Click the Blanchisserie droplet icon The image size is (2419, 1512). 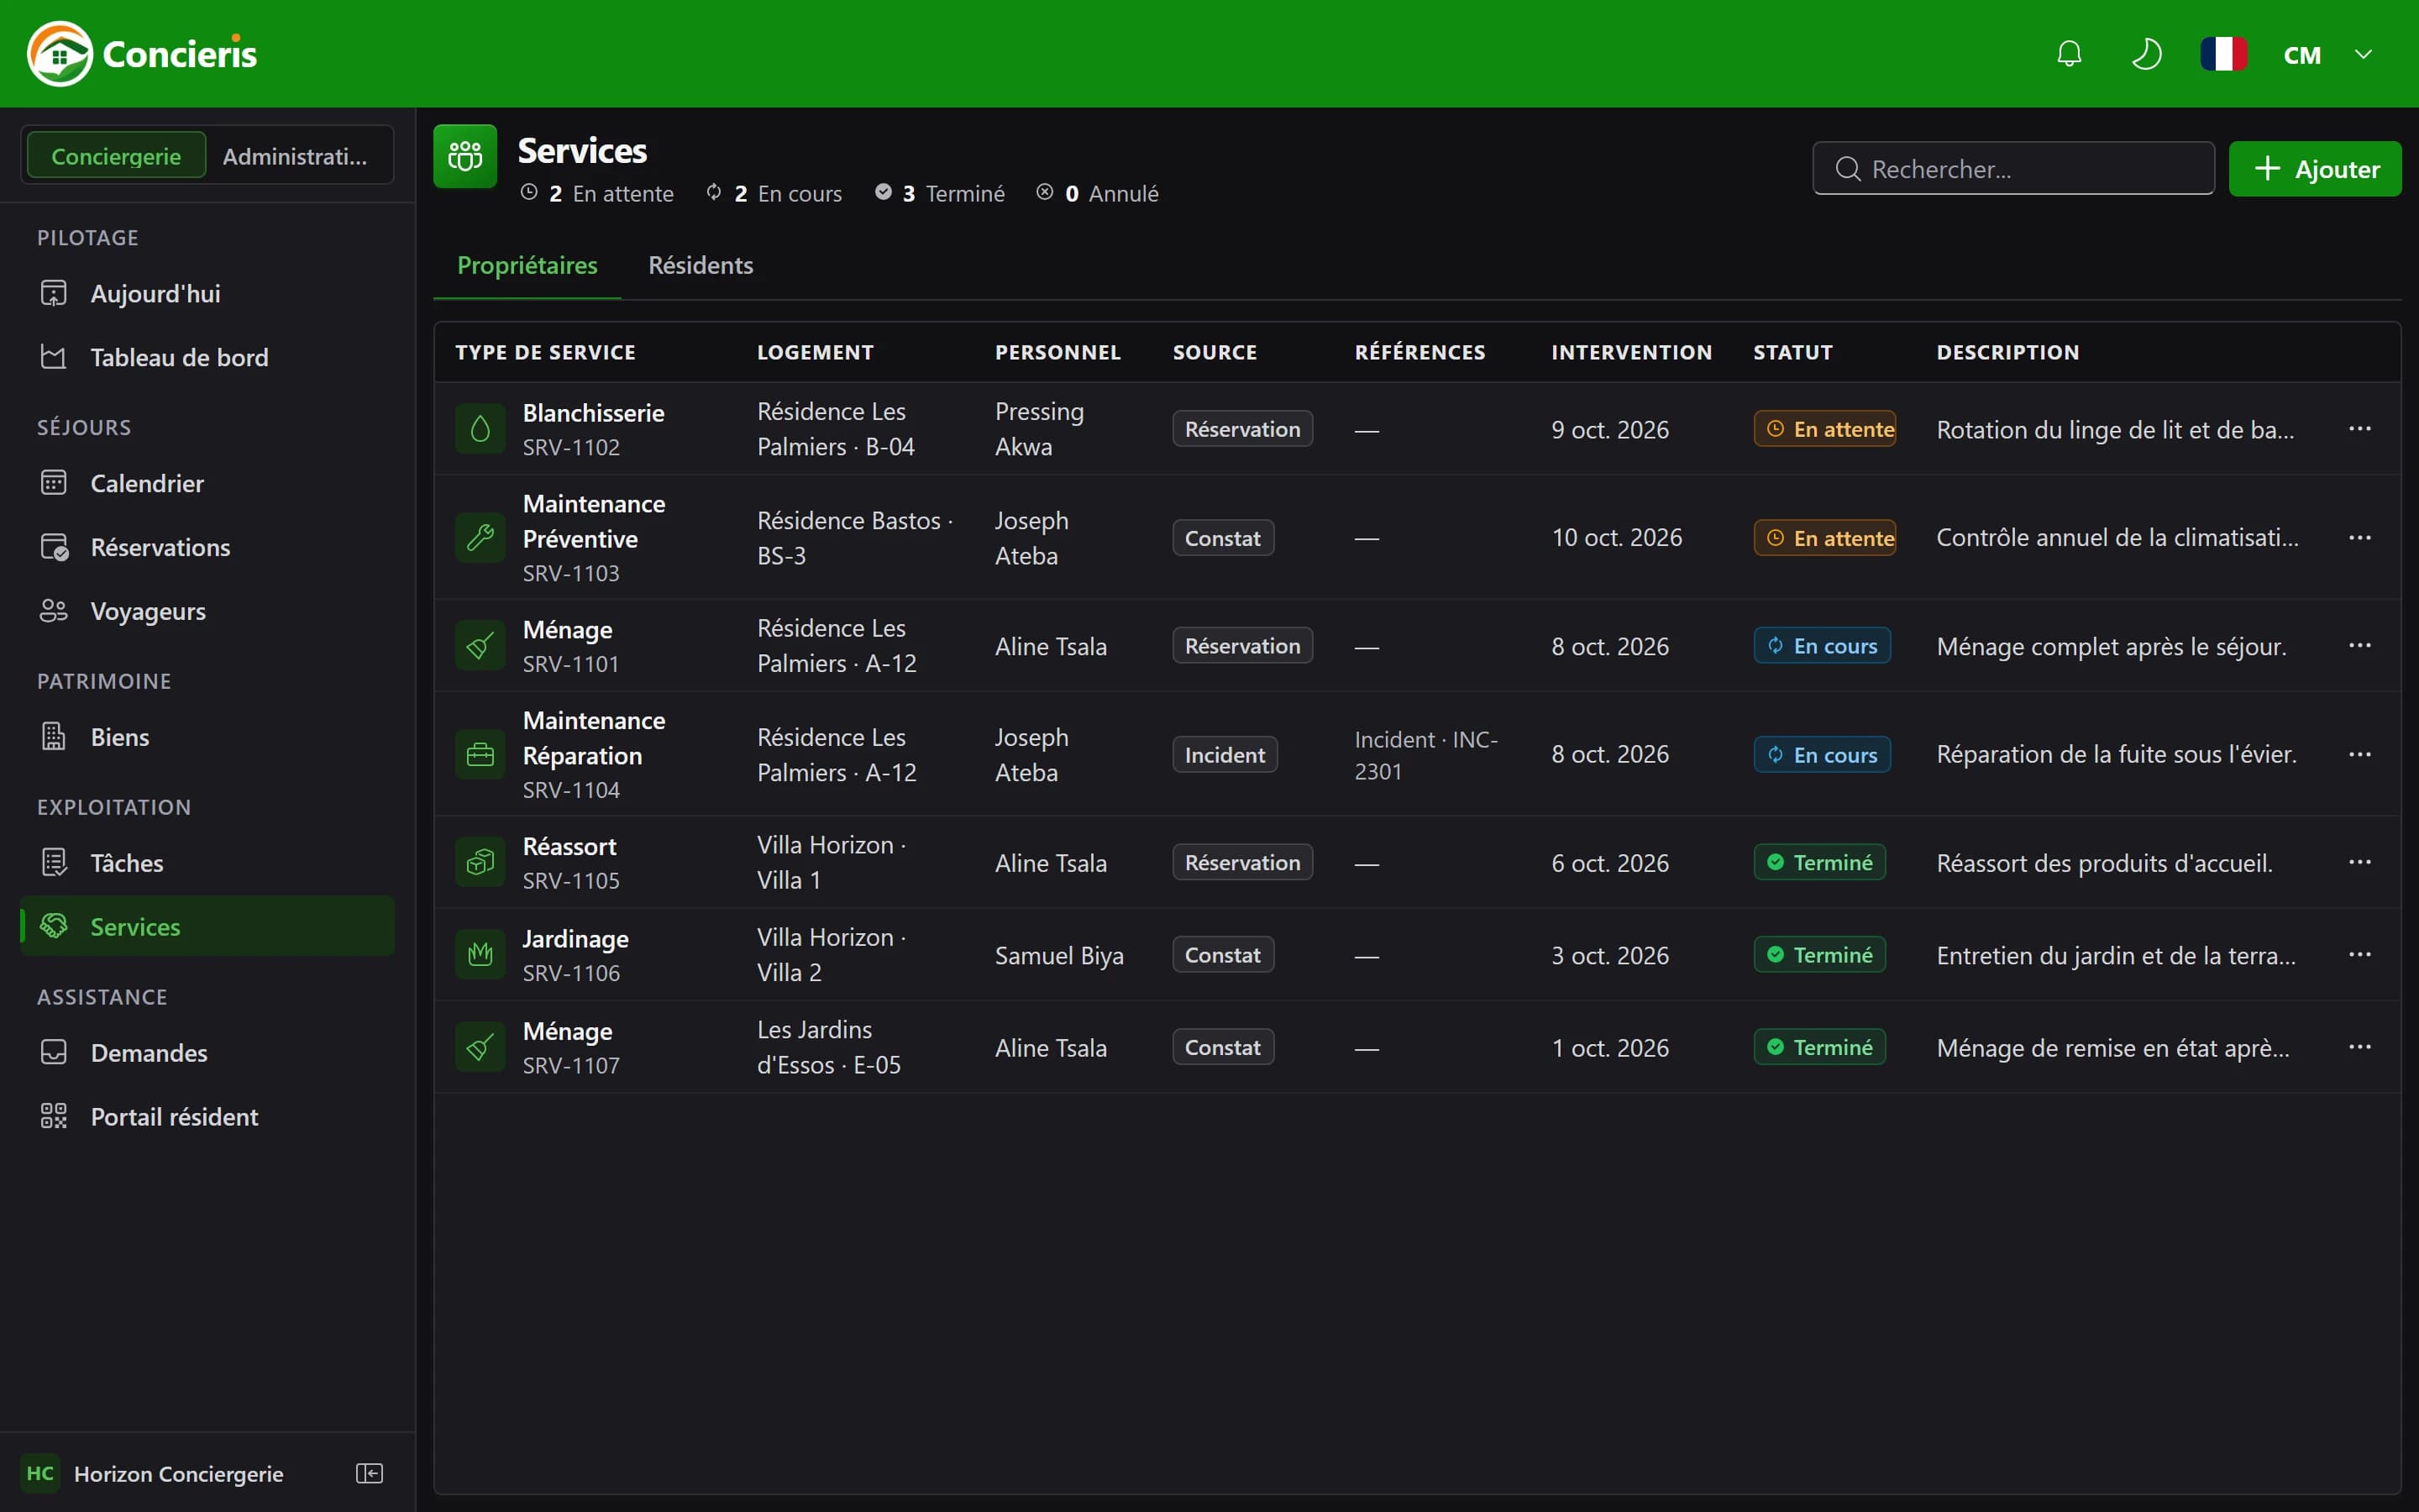point(480,429)
